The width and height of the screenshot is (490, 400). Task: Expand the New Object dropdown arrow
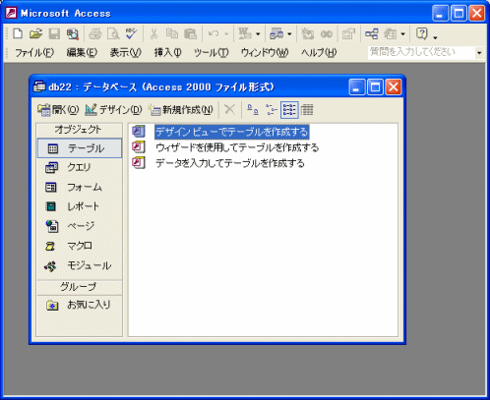point(403,33)
